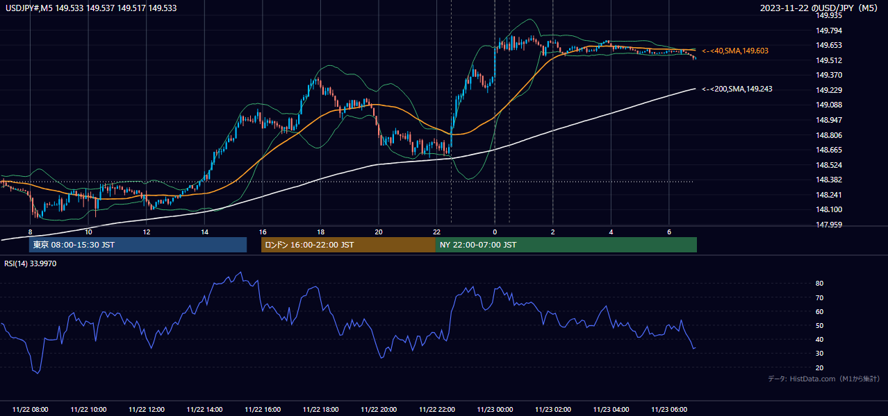The height and width of the screenshot is (416, 888).
Task: Click the 2023-11-22 USD/JPY (M5) title
Action: pyautogui.click(x=820, y=8)
